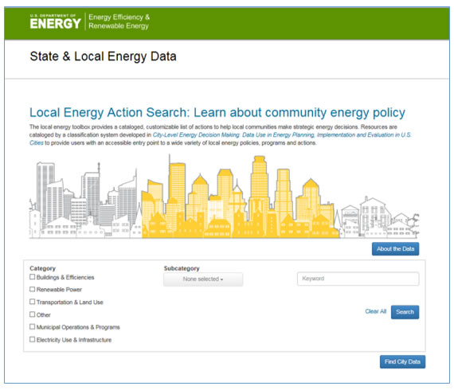Reset filters with Clear All link
This screenshot has width=454, height=390.
pos(375,311)
